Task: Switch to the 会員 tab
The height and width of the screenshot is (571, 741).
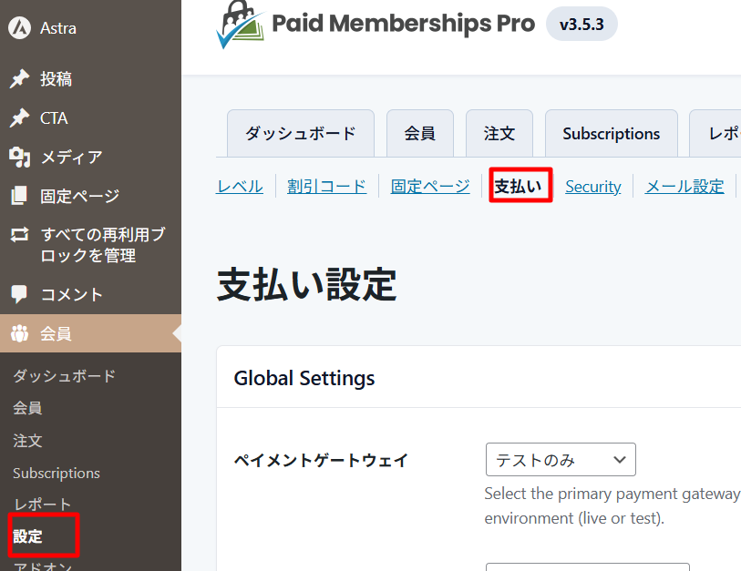Action: pyautogui.click(x=419, y=133)
